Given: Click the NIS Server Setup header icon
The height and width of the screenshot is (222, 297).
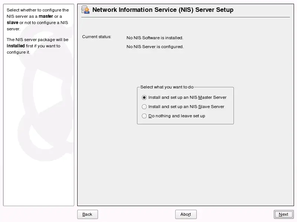Looking at the screenshot, I should (85, 10).
